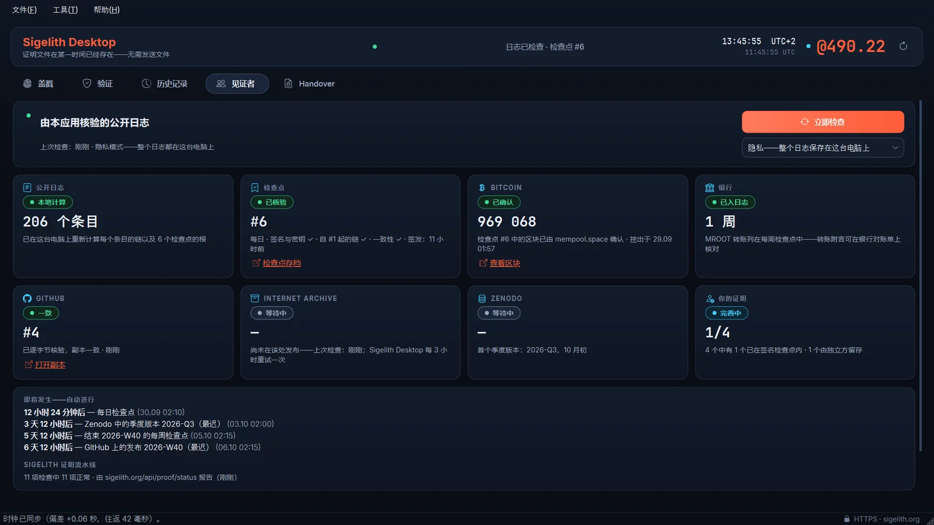This screenshot has width=934, height=525.
Task: Click the "首个季度版本：2026-Q3" Zenodo note
Action: [532, 350]
